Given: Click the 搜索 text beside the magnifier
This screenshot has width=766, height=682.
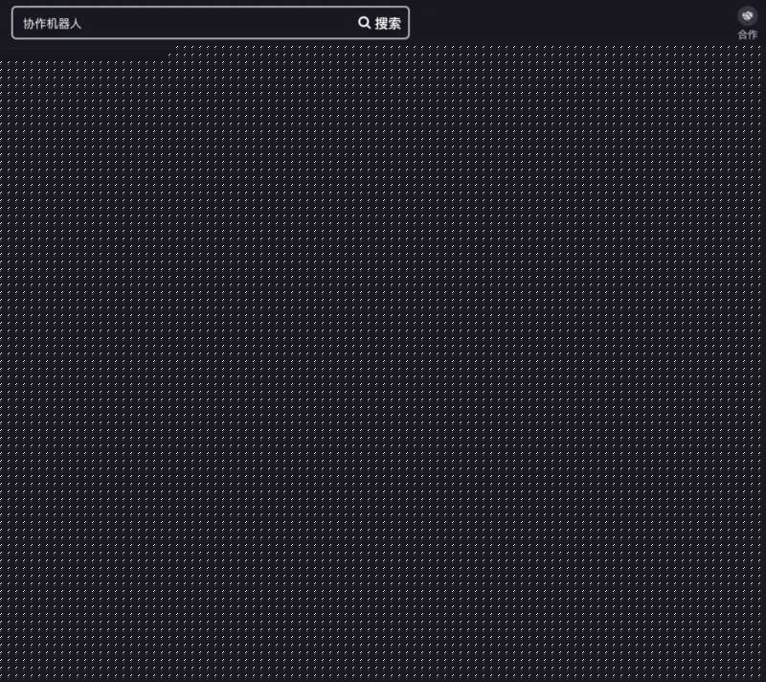Looking at the screenshot, I should [388, 23].
